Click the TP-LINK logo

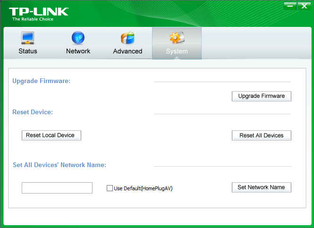pos(39,12)
